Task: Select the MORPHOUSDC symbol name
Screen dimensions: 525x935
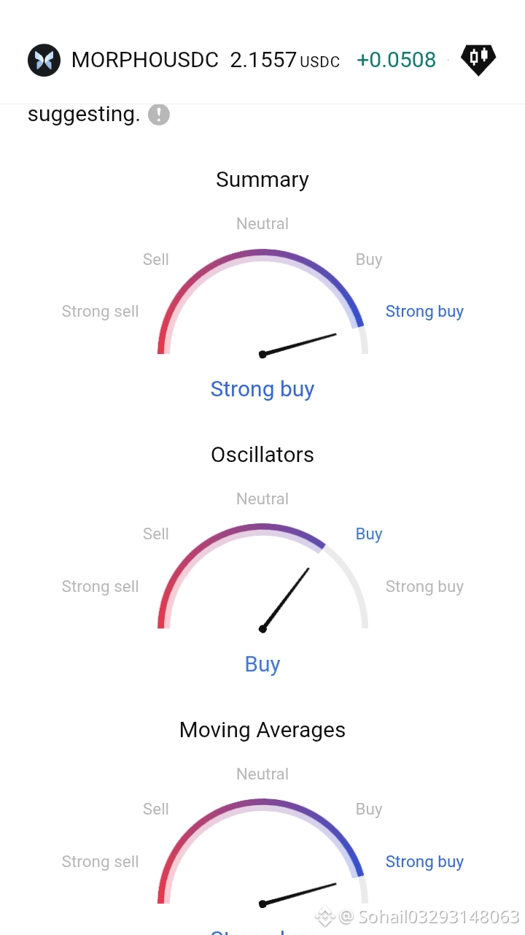Action: [145, 60]
